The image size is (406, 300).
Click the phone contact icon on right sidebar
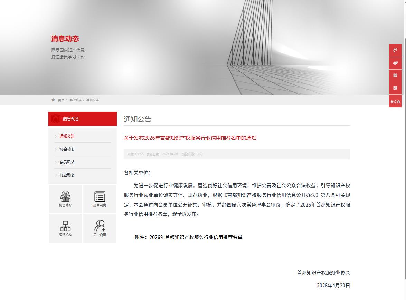pos(395,50)
